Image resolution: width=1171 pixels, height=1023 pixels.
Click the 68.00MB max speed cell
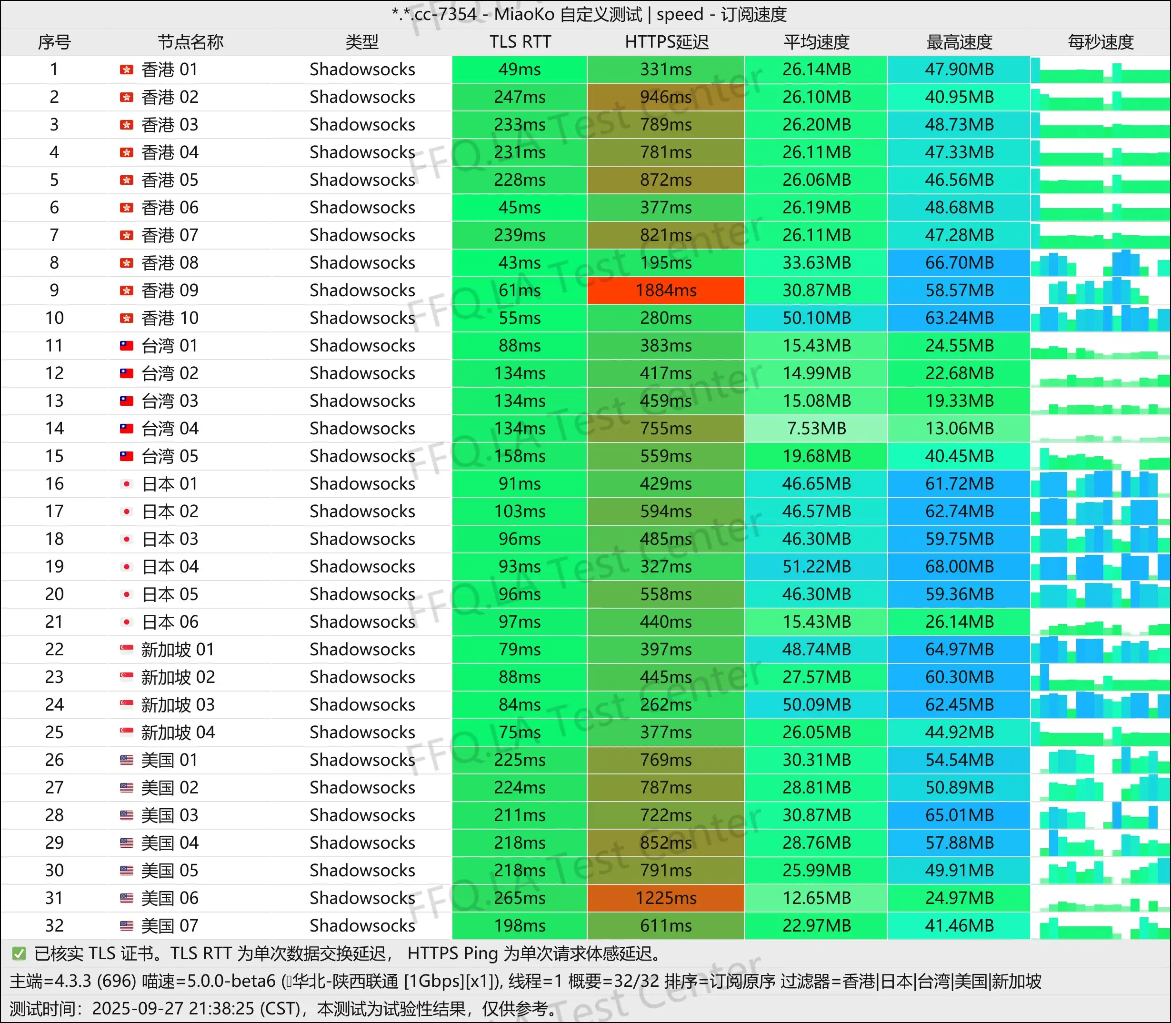click(x=959, y=567)
